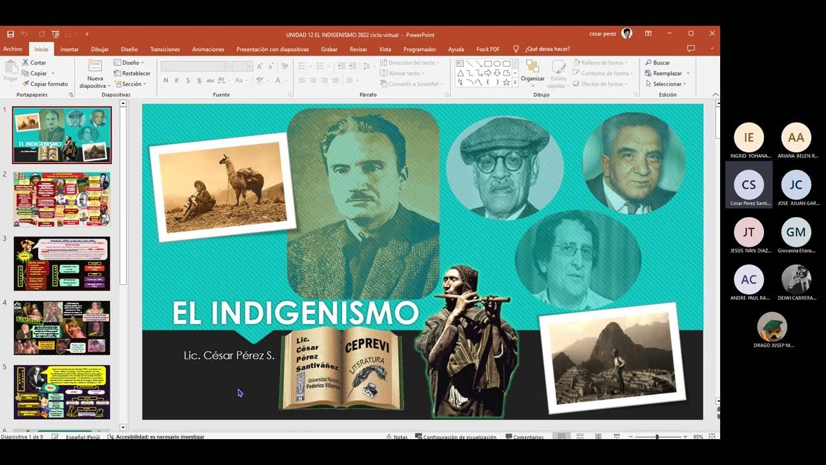Save the presentation with the disk icon
826x465 pixels.
(x=10, y=34)
